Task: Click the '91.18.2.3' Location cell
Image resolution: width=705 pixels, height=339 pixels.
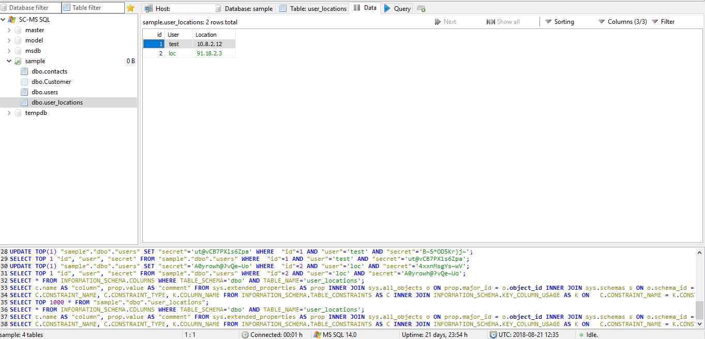Action: 214,53
